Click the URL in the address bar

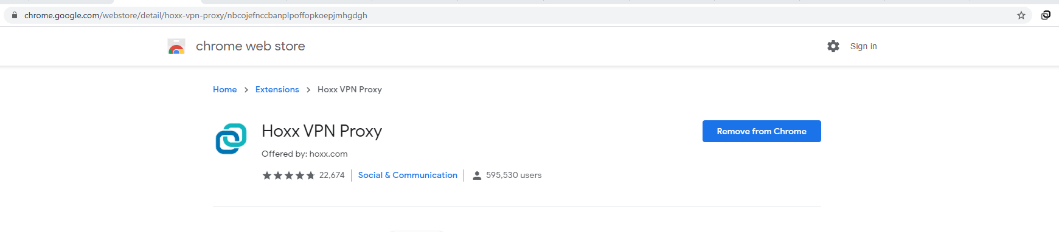click(196, 15)
